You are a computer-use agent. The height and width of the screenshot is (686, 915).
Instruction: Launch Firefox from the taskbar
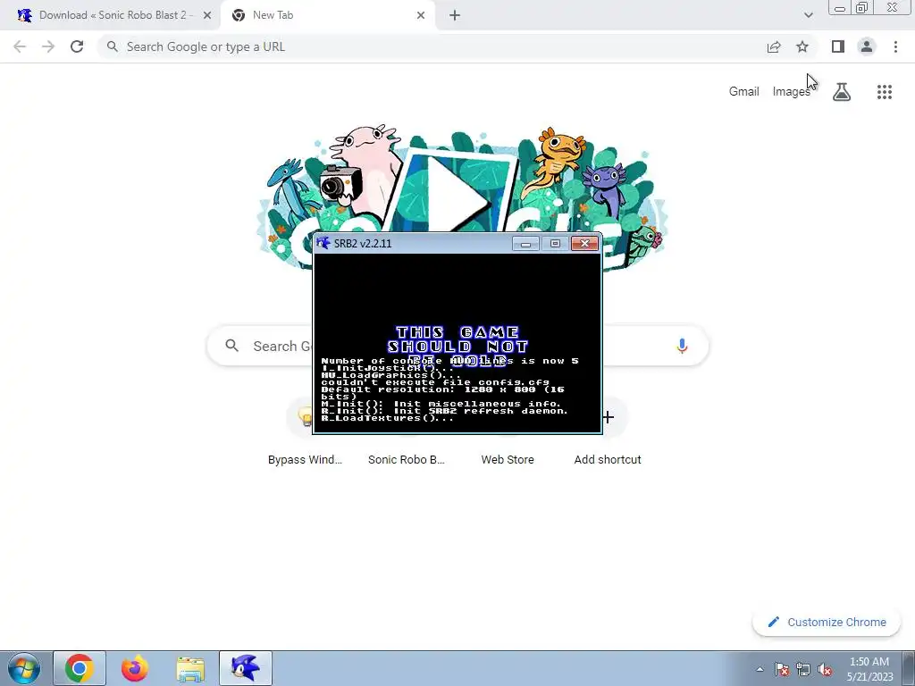tap(135, 668)
